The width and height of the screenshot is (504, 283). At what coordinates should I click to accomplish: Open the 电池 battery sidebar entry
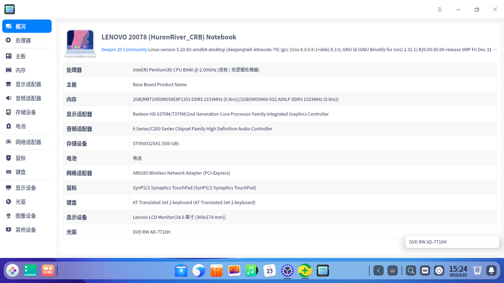(x=27, y=126)
